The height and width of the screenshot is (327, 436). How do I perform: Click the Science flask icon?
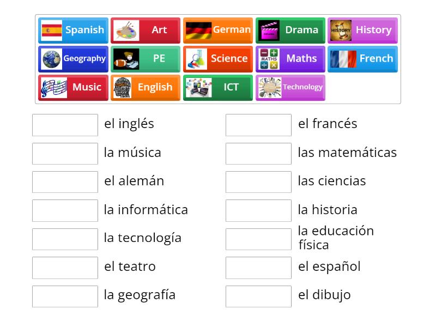point(195,59)
